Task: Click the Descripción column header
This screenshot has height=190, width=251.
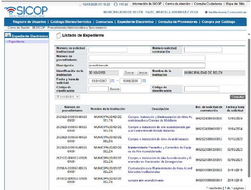Action: tap(160, 109)
